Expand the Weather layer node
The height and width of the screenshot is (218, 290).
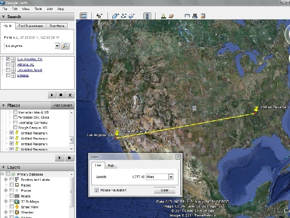point(6,212)
